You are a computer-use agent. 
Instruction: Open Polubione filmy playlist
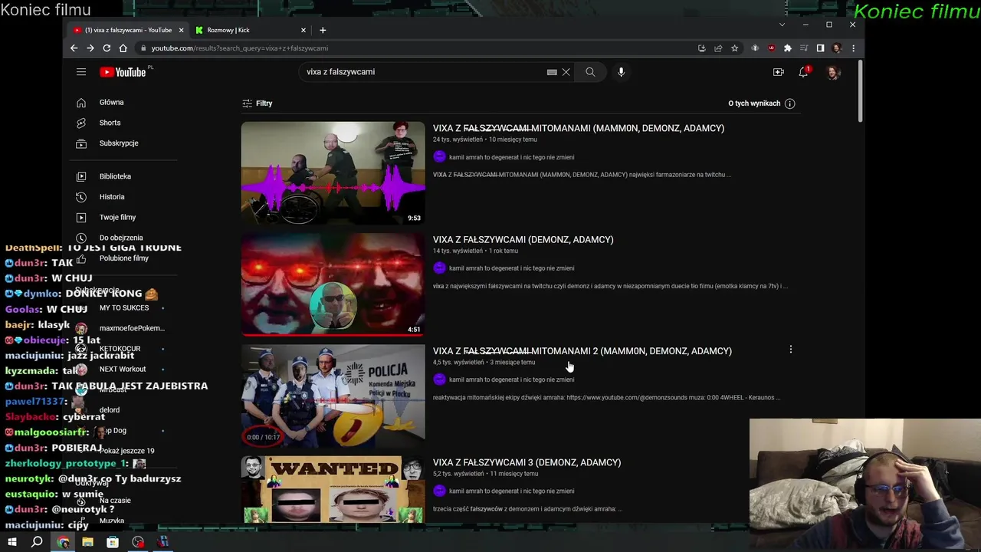[123, 258]
